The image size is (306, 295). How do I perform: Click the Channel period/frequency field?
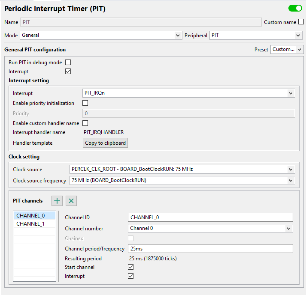[210, 249]
